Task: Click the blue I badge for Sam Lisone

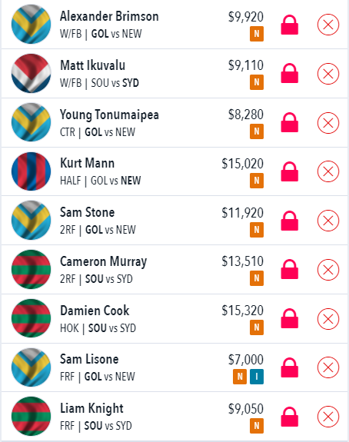Action: coord(257,377)
